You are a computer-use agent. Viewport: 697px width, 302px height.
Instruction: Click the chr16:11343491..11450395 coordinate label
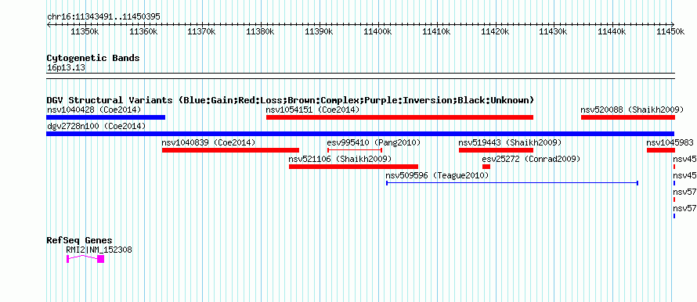pos(103,17)
